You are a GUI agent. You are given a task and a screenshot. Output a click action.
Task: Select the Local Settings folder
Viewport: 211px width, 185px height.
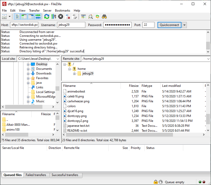(x=45, y=92)
